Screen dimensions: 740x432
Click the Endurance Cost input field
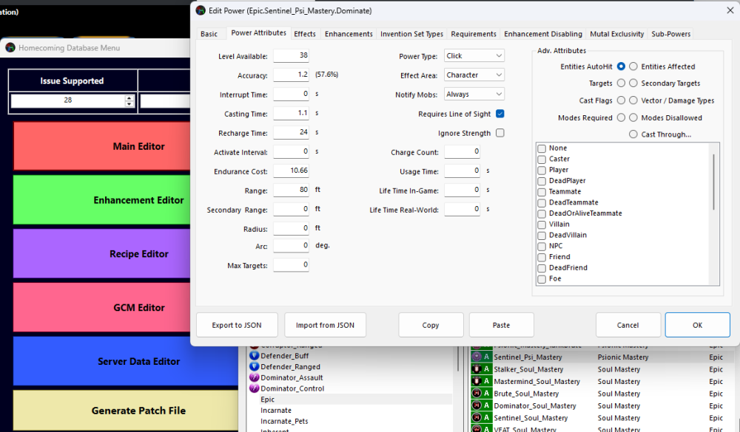tap(291, 171)
